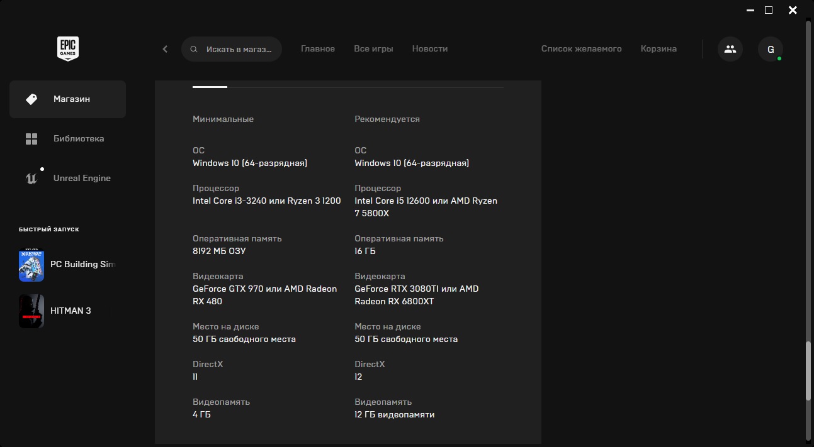Focus the store search field
814x447 pixels.
(x=232, y=49)
